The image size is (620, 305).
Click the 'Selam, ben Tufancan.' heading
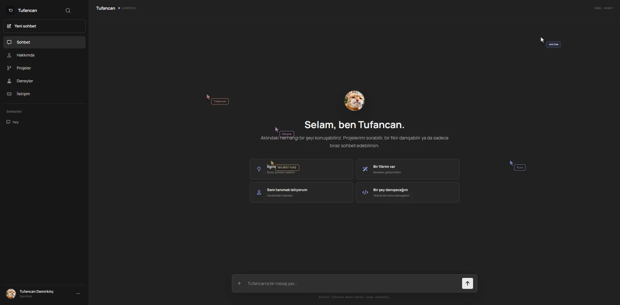click(x=354, y=125)
